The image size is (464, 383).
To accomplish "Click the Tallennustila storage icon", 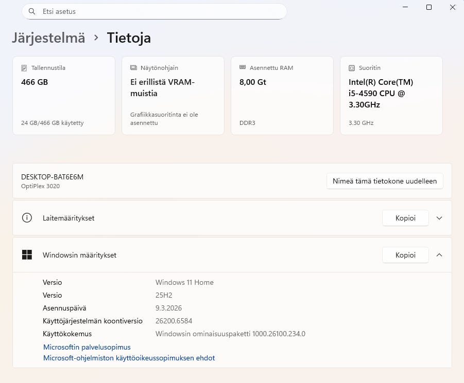I will (x=24, y=68).
